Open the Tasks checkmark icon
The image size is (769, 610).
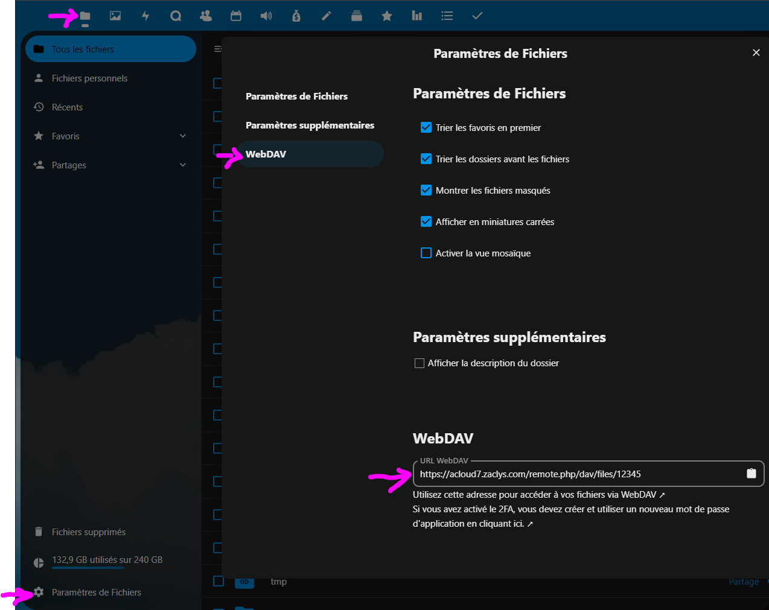click(x=477, y=16)
